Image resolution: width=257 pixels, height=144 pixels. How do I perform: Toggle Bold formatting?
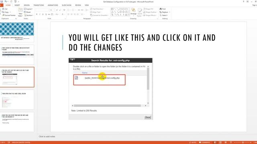37,14
